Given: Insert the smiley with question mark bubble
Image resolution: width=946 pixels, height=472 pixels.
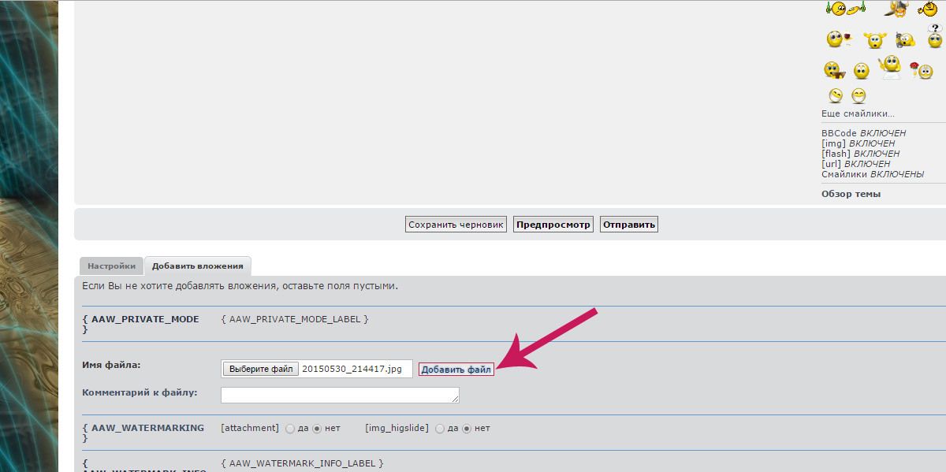Looking at the screenshot, I should point(935,37).
